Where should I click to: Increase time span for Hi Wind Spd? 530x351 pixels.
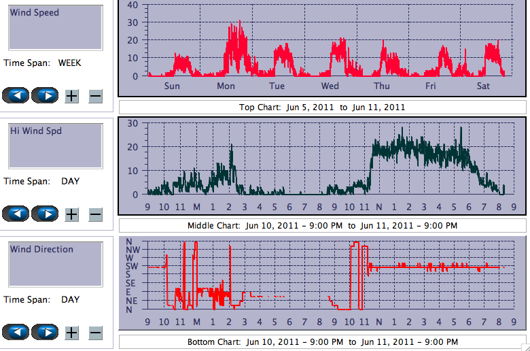click(x=71, y=214)
